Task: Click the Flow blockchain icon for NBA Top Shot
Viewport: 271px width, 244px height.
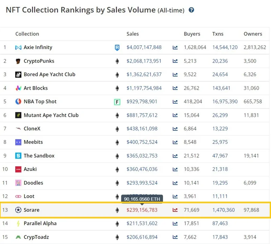Action: coord(117,102)
